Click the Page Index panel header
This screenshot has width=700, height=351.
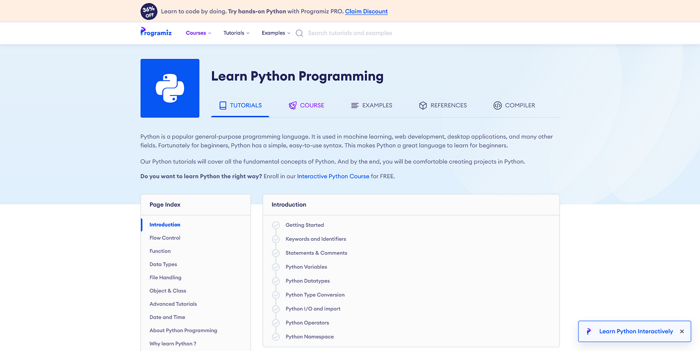(x=195, y=205)
